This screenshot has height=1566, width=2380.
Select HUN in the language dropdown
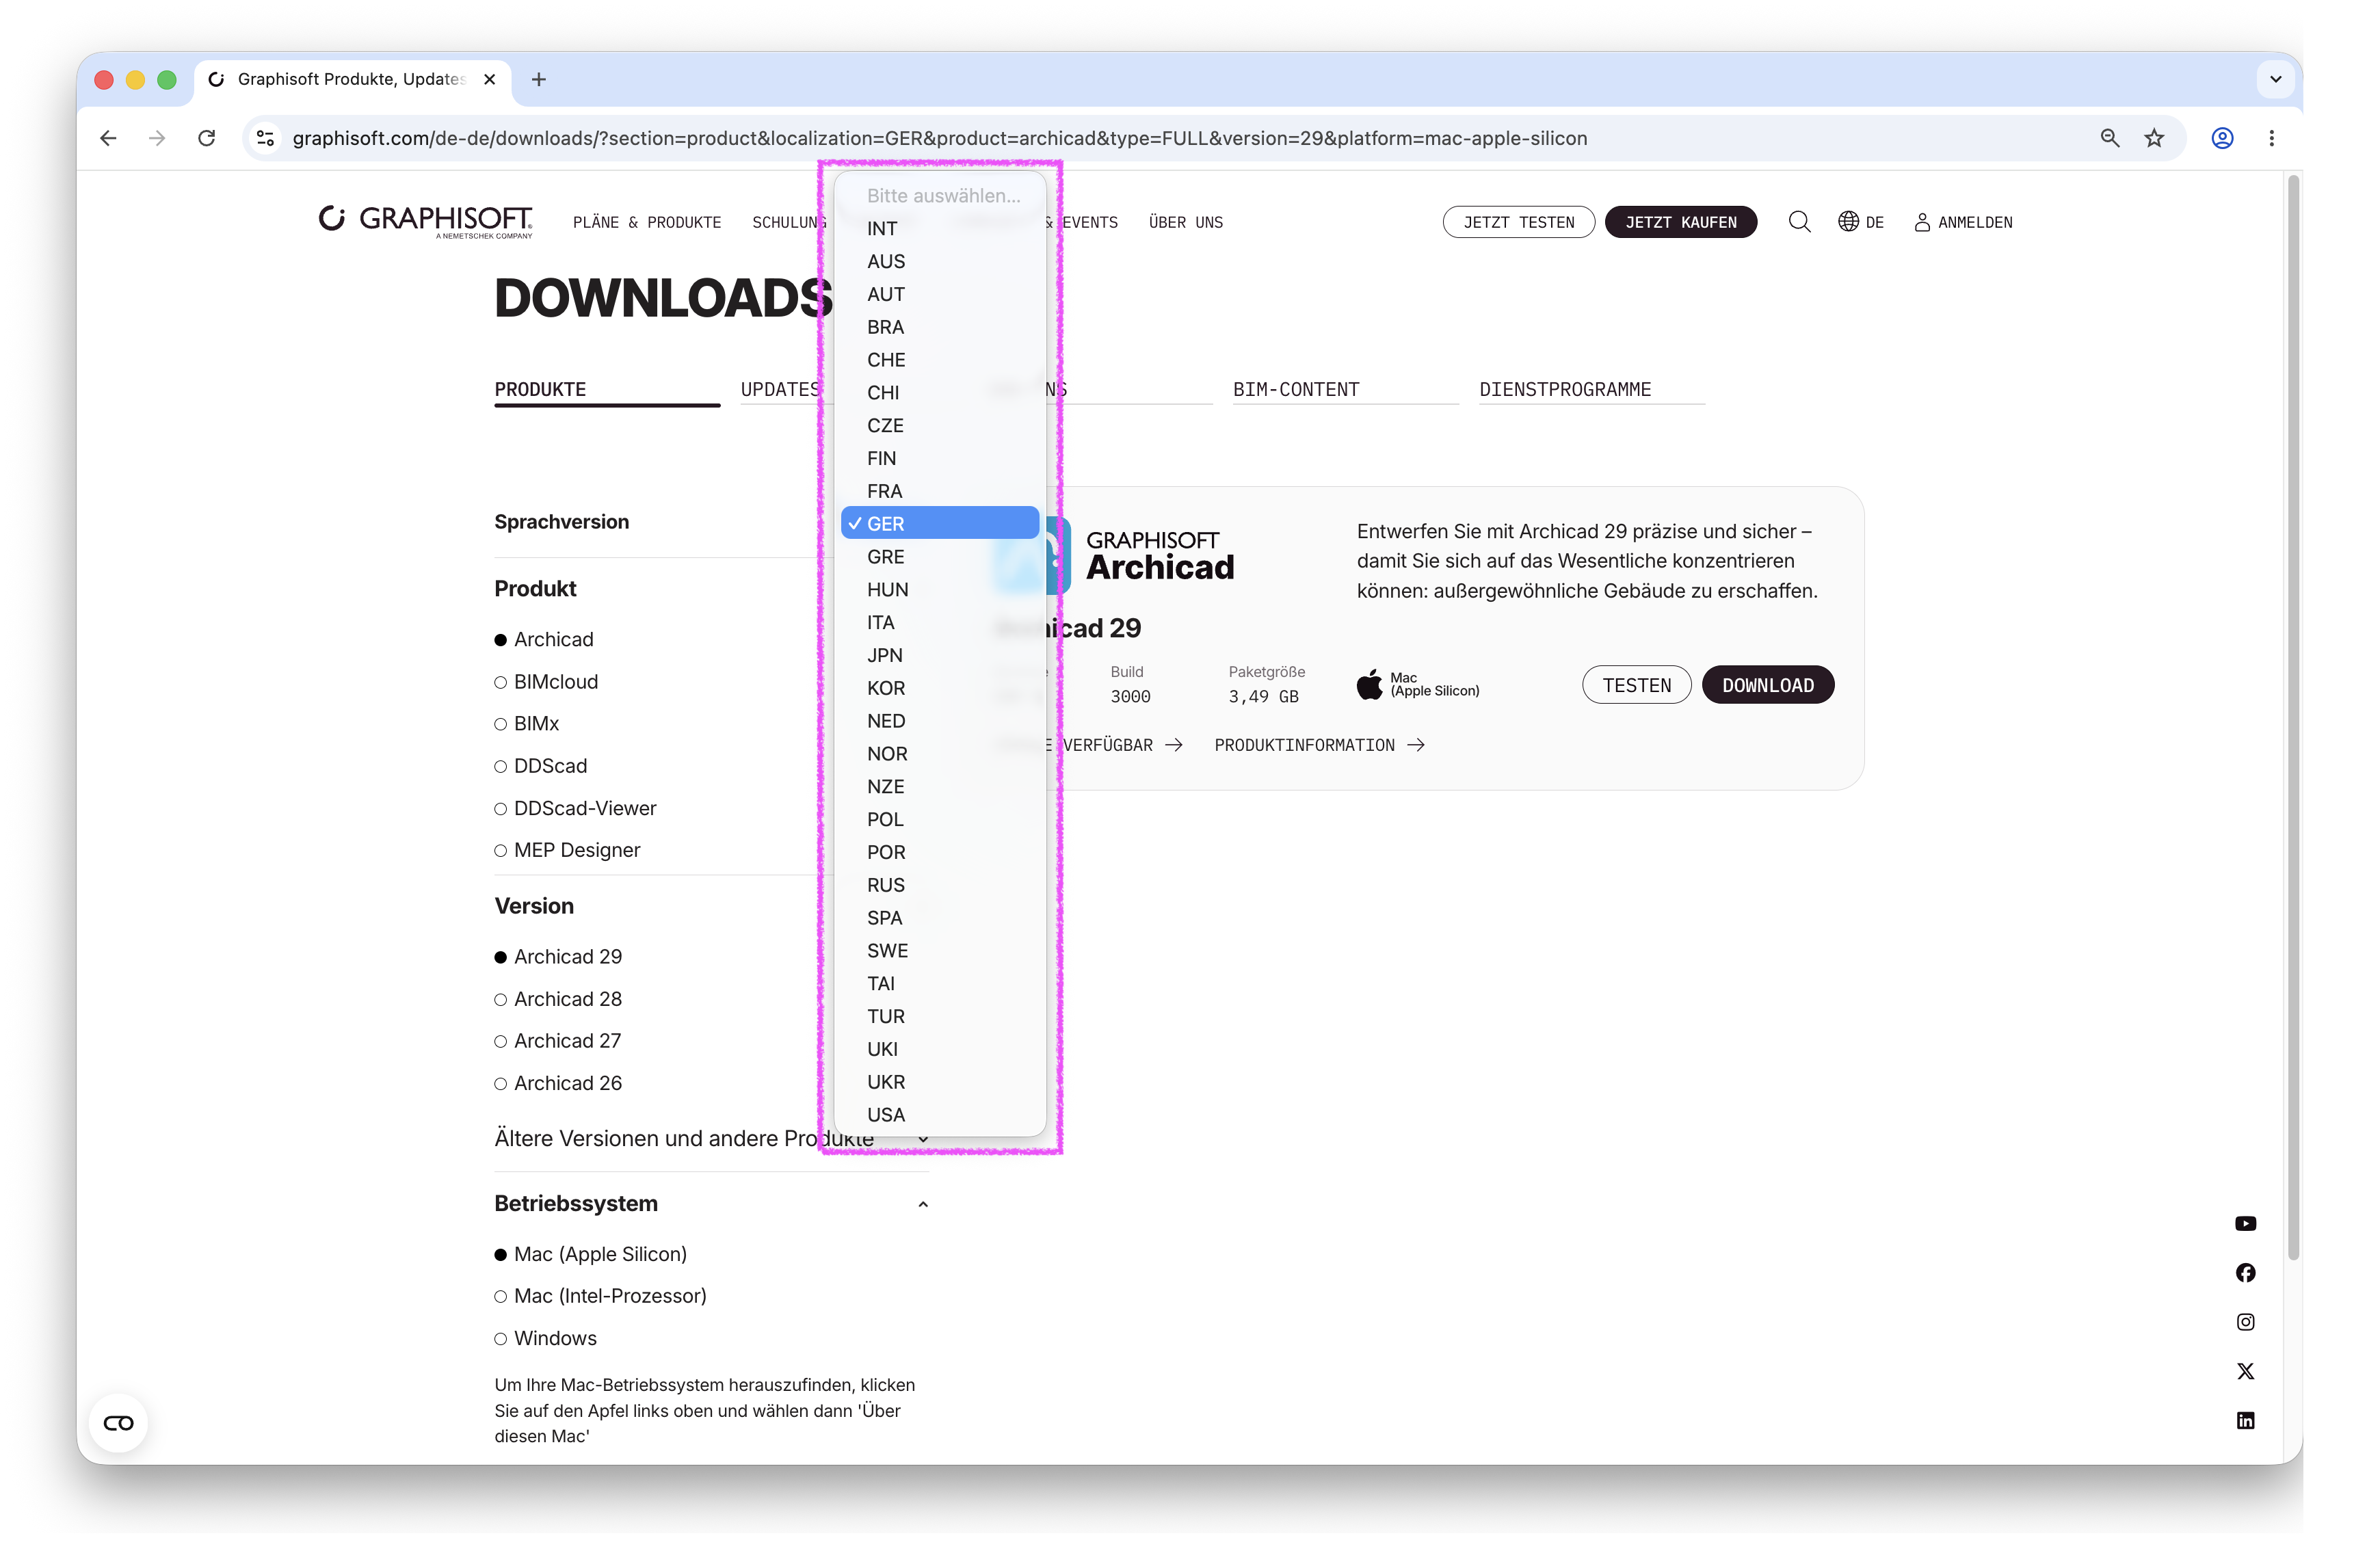pos(940,589)
